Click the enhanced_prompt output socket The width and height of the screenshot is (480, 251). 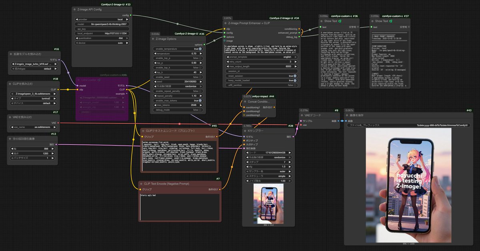pos(299,33)
